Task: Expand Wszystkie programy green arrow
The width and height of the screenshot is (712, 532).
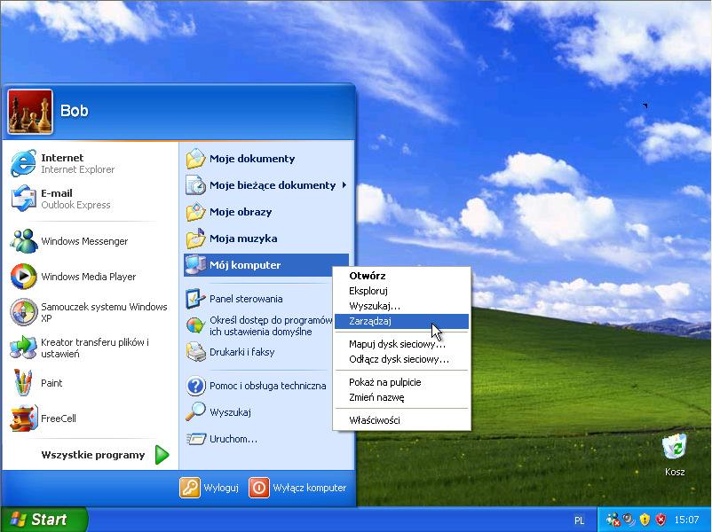Action: coord(162,455)
